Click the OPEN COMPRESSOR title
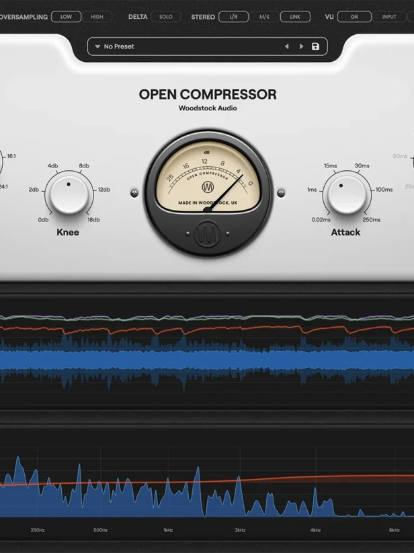 [208, 94]
